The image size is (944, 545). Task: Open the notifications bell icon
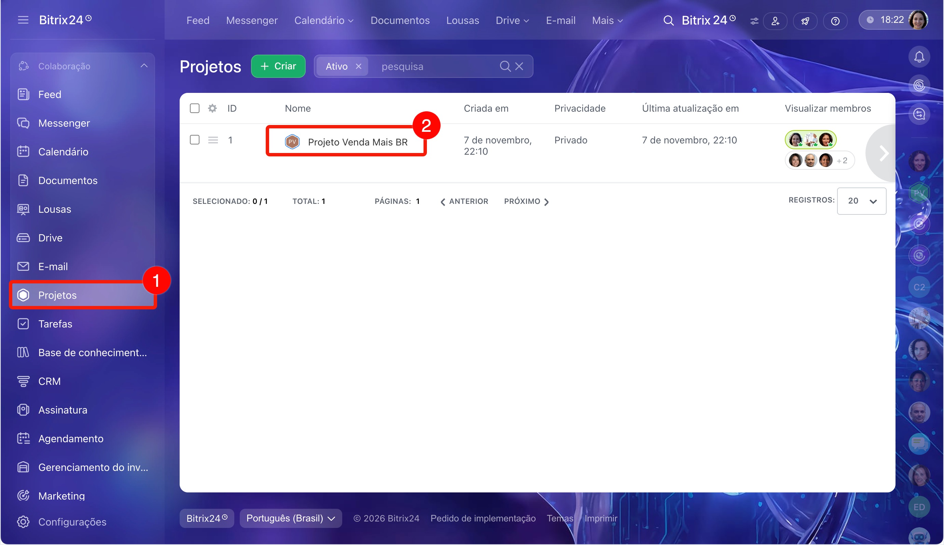point(919,57)
